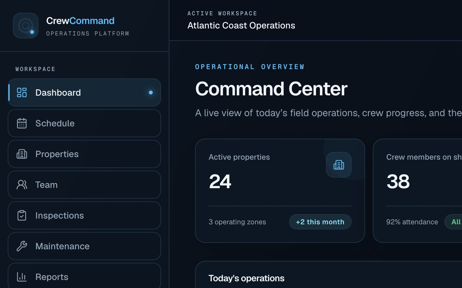Click the Maintenance wrench icon
The image size is (462, 288).
click(x=22, y=246)
